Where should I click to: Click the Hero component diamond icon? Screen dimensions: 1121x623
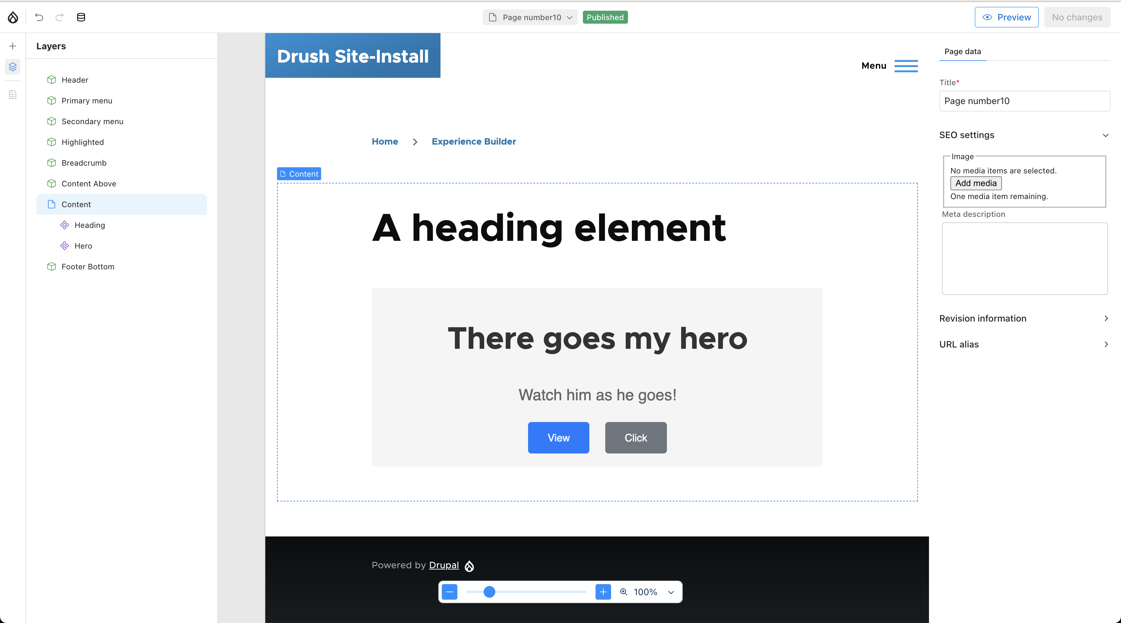click(65, 246)
